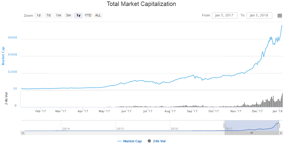Select the YTD zoom range
The width and height of the screenshot is (286, 145).
pyautogui.click(x=88, y=16)
